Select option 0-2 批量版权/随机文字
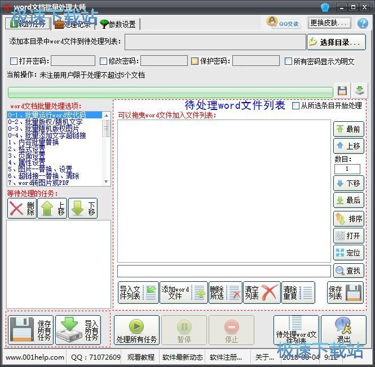This screenshot has height=367, width=375. [55, 122]
